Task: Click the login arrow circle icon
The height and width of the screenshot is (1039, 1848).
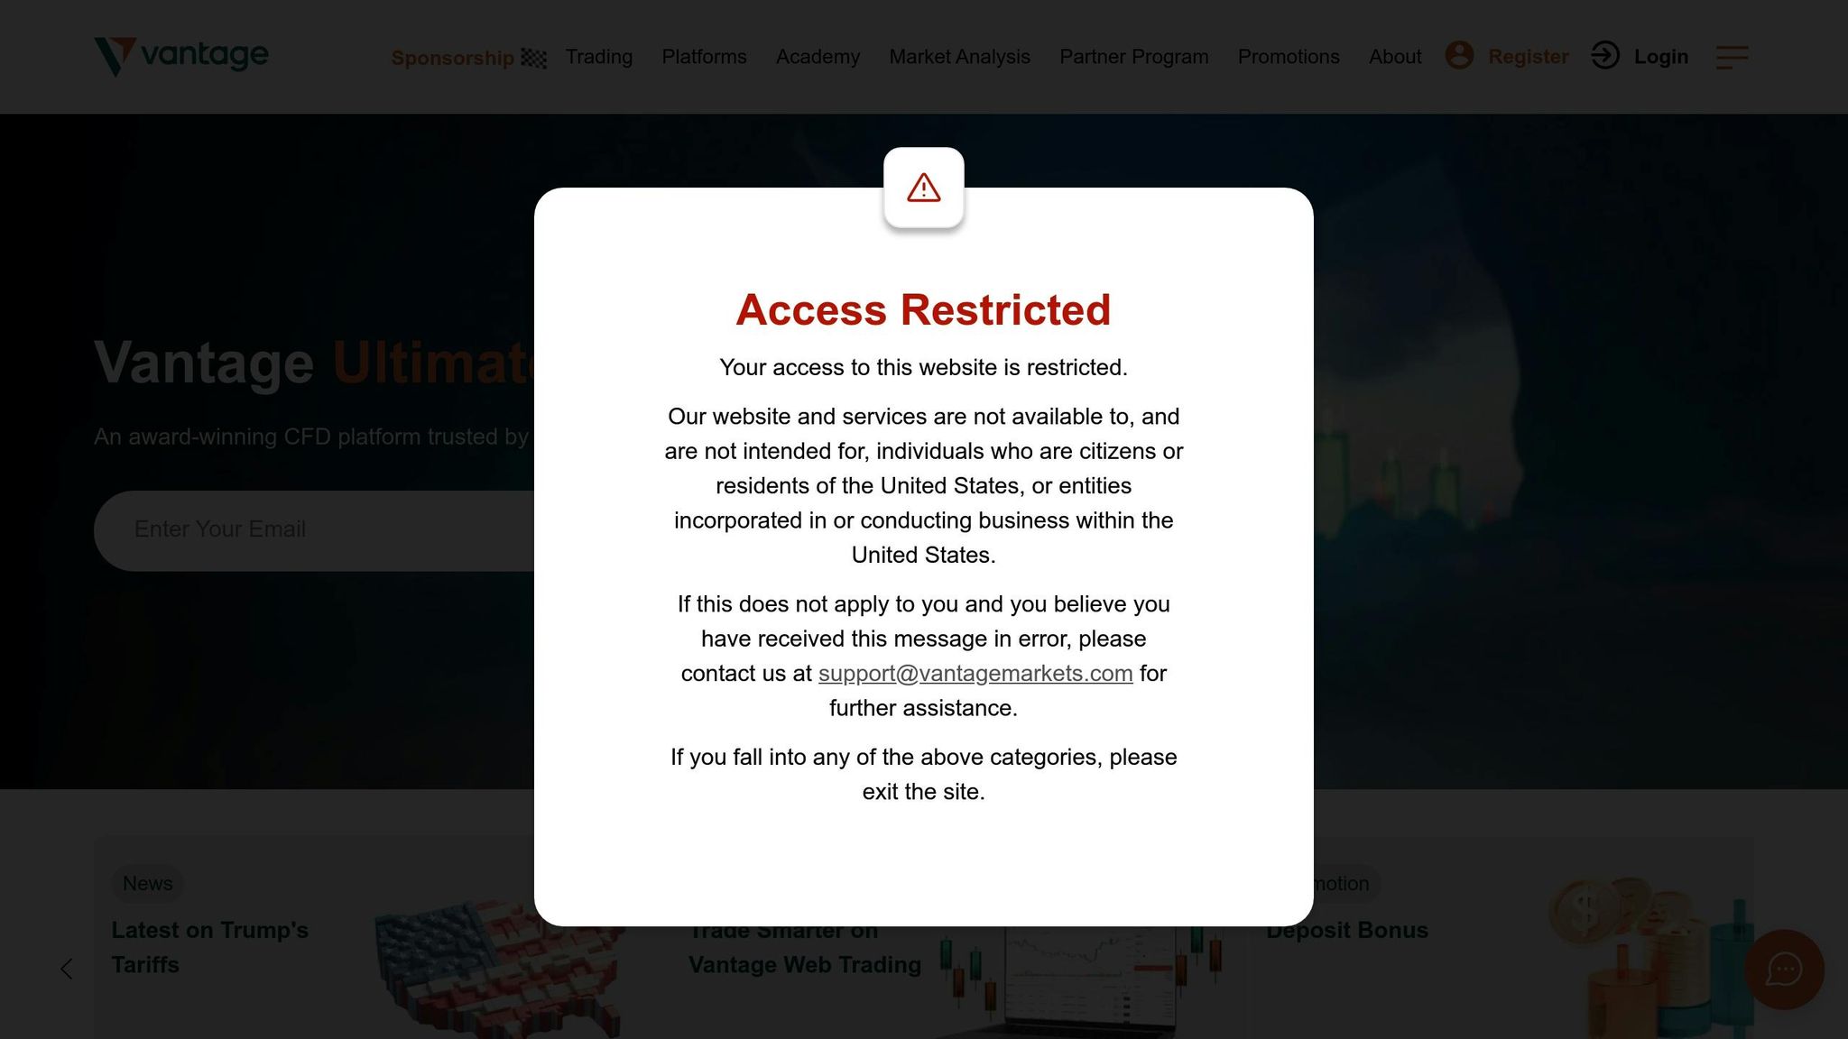Action: [x=1605, y=55]
